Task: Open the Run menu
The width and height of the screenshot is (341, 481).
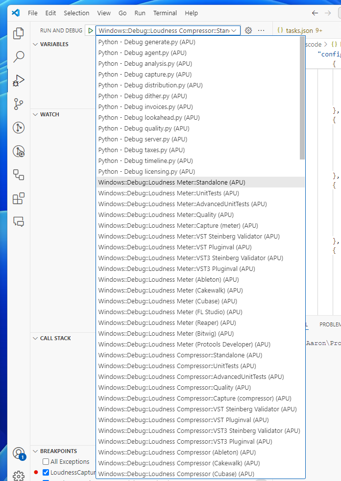Action: (x=140, y=13)
